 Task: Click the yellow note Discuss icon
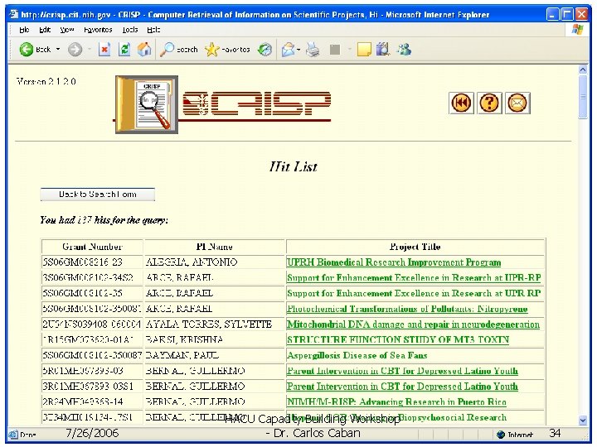pyautogui.click(x=364, y=50)
